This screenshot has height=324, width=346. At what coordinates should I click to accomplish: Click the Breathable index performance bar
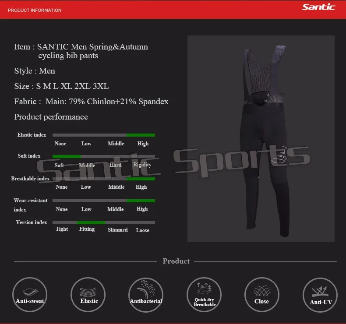click(x=104, y=179)
